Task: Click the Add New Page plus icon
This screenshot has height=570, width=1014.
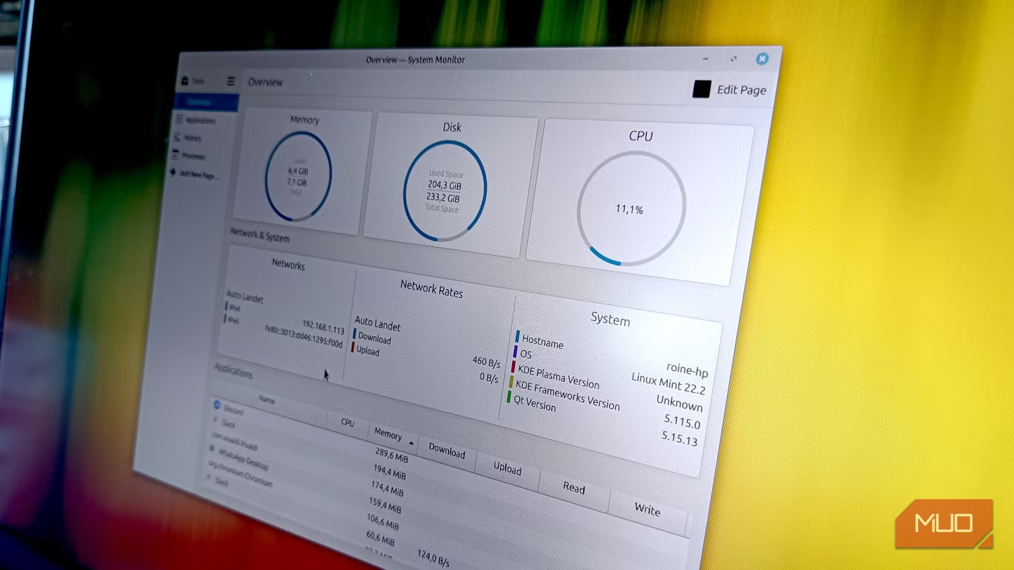Action: tap(173, 172)
